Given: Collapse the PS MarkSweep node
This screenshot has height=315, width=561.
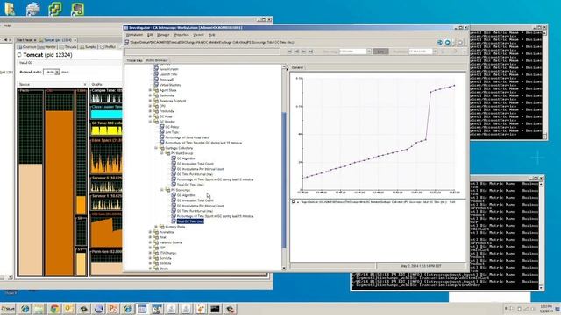Looking at the screenshot, I should [x=161, y=153].
